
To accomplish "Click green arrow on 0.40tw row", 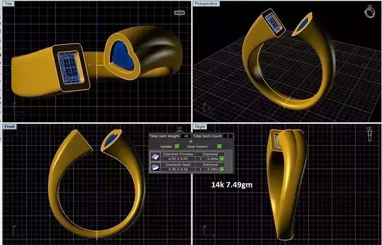I will [x=222, y=159].
